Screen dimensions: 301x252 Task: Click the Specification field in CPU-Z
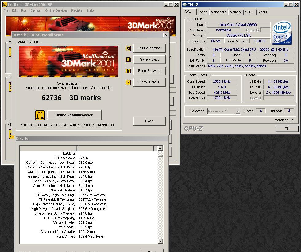pyautogui.click(x=250, y=49)
